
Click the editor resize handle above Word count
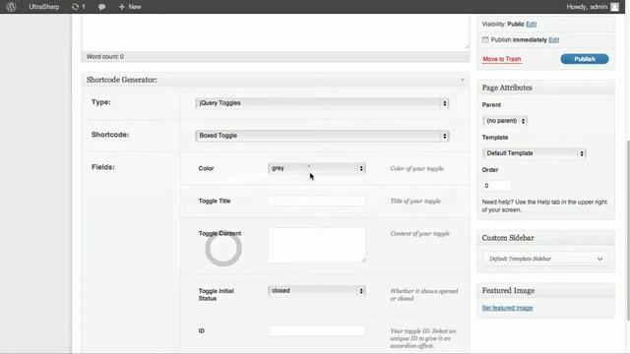point(467,46)
